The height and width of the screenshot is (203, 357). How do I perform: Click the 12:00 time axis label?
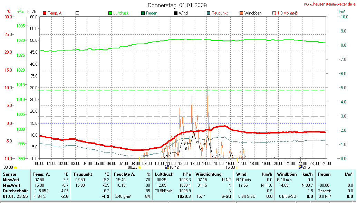click(x=183, y=163)
